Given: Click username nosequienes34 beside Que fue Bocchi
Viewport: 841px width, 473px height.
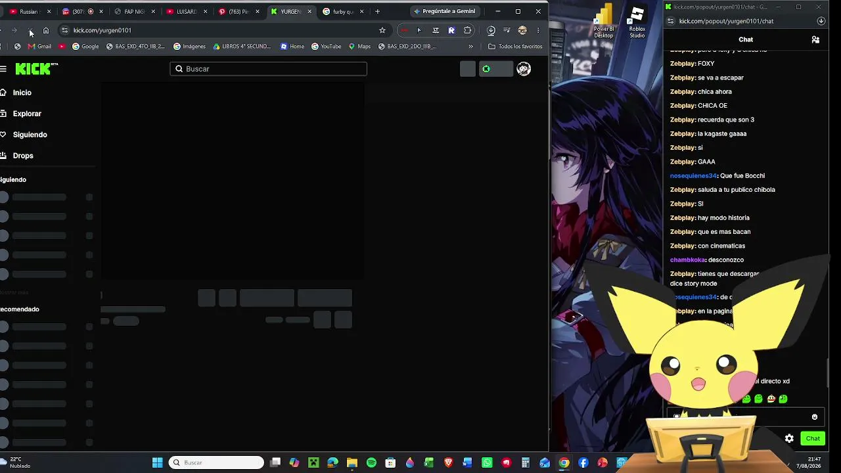Looking at the screenshot, I should 693,176.
